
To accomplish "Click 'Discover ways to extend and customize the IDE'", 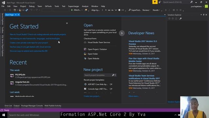I will [x=29, y=51].
